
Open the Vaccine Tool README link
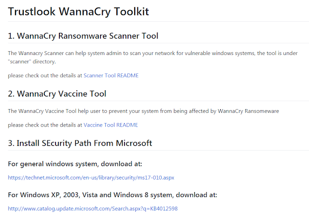coord(111,125)
